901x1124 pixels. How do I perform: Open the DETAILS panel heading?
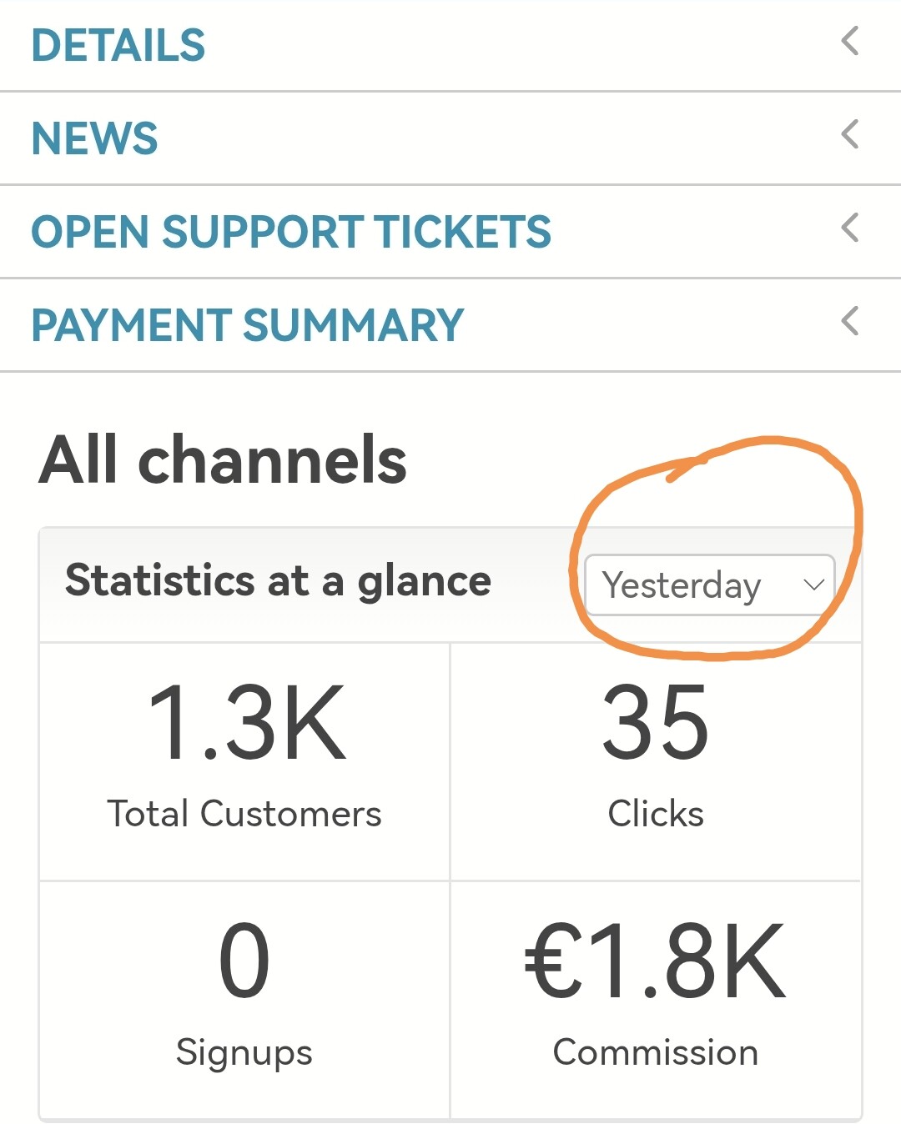(x=118, y=45)
